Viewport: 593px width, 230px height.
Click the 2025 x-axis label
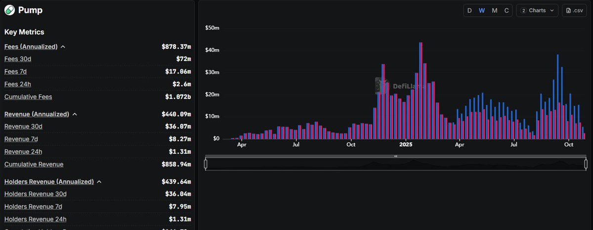point(406,145)
